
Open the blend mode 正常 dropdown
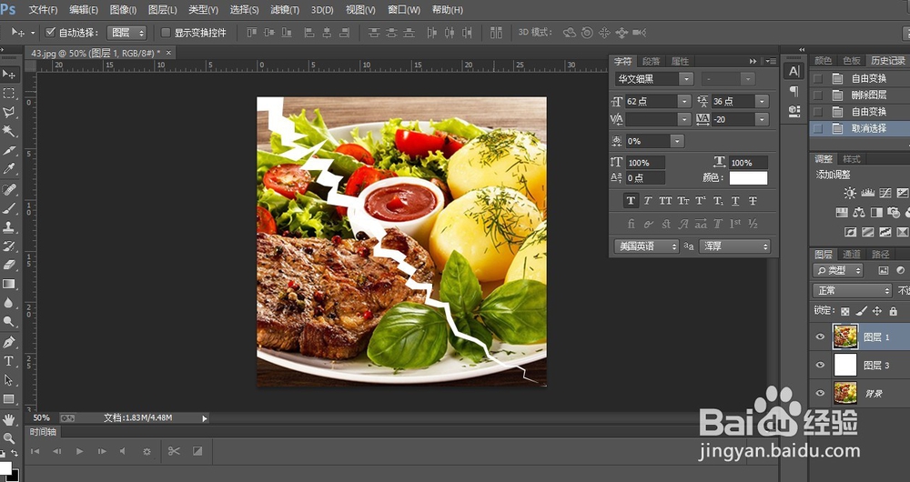852,291
